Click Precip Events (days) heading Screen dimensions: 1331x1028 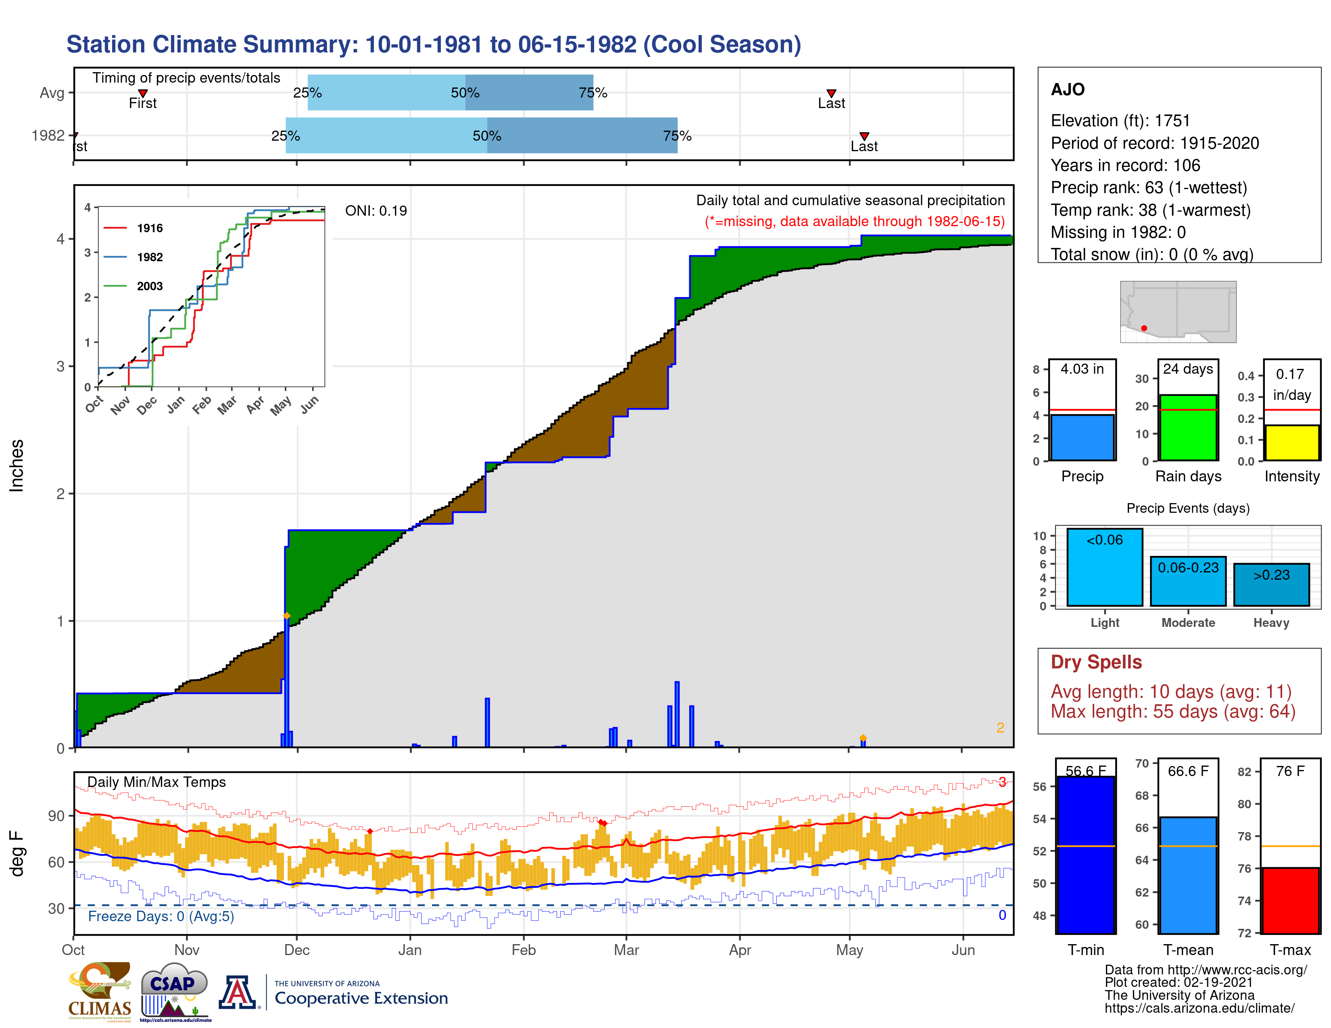click(x=1188, y=508)
